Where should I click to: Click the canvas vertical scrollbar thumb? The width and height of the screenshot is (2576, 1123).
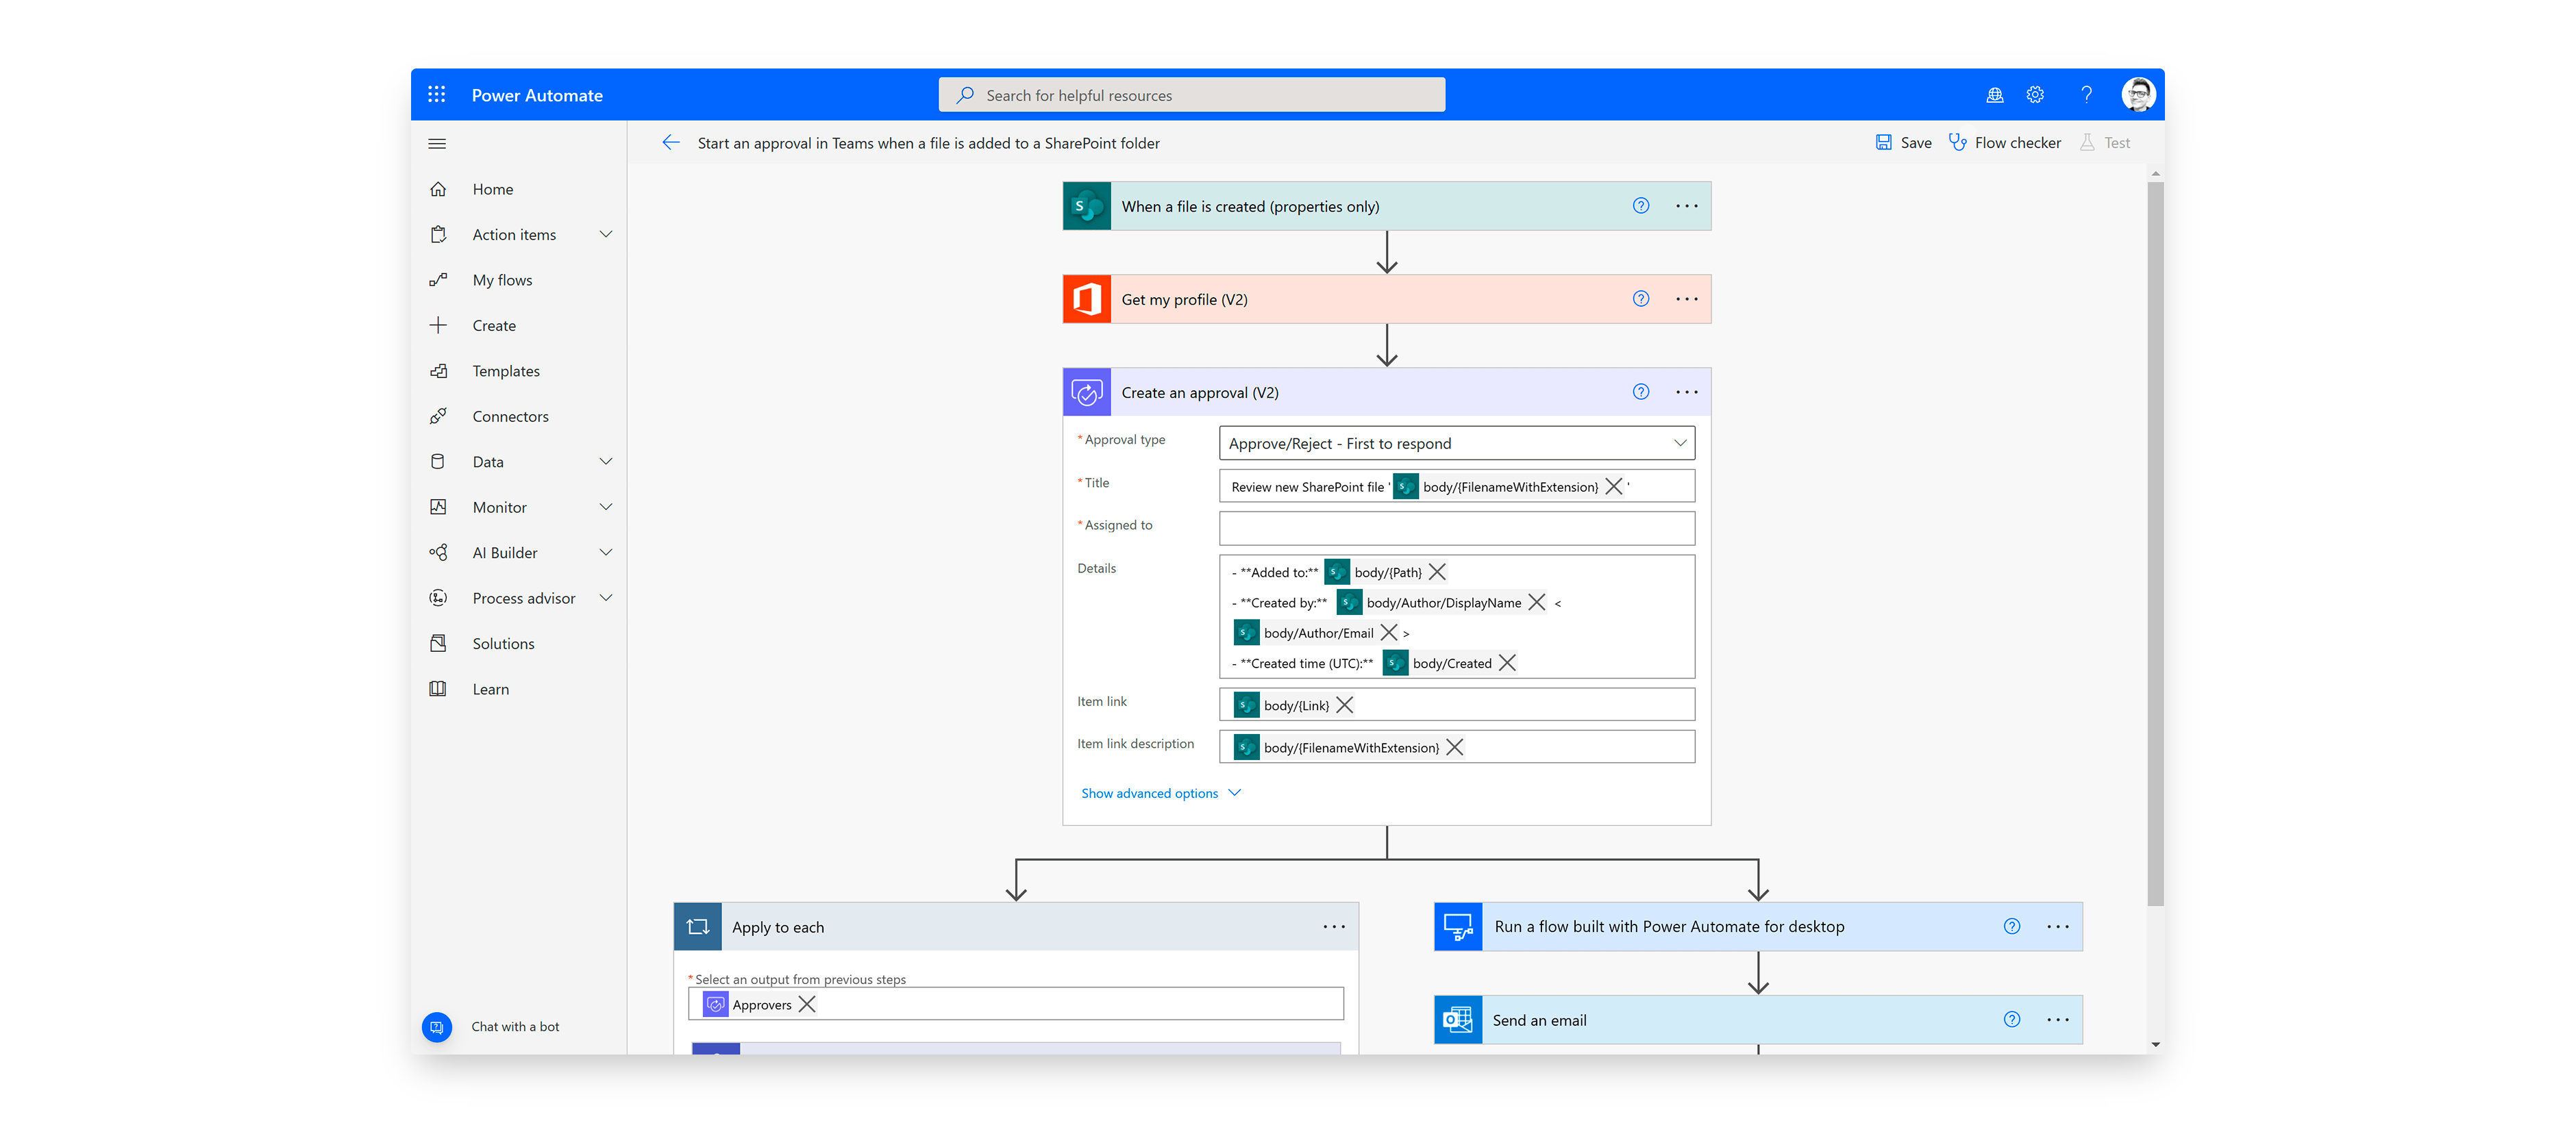point(2155,544)
